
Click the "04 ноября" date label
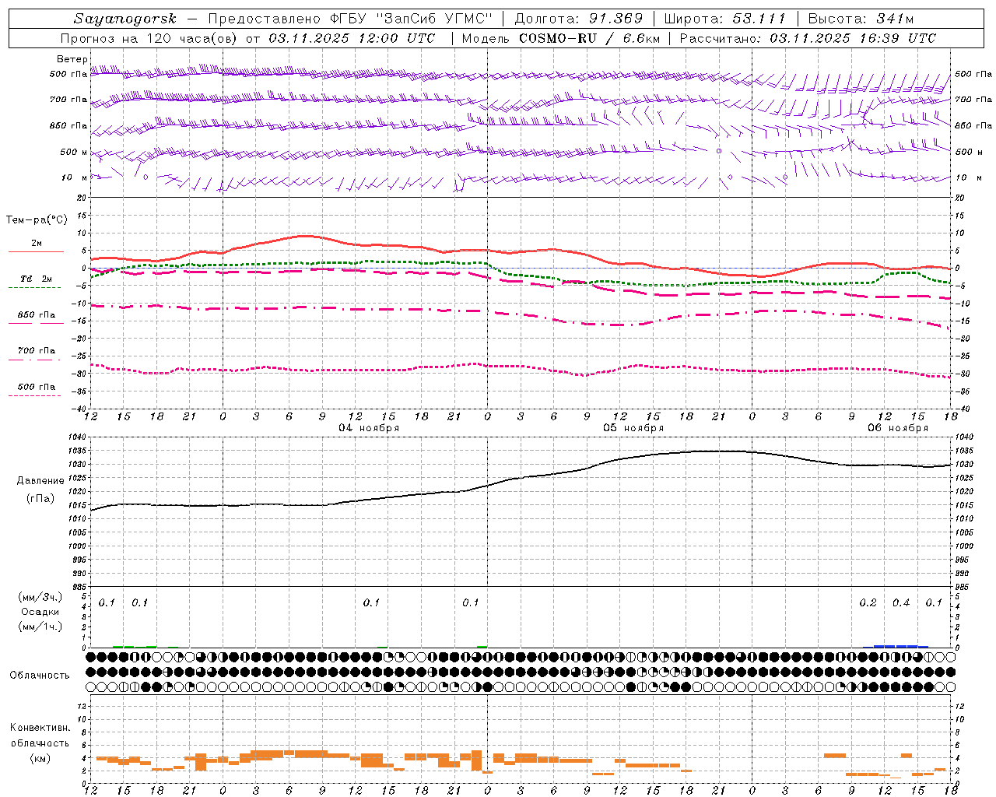[369, 428]
